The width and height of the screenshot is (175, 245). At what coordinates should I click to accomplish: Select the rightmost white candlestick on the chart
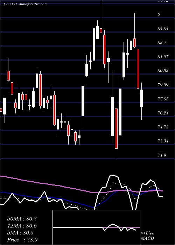click(x=141, y=98)
